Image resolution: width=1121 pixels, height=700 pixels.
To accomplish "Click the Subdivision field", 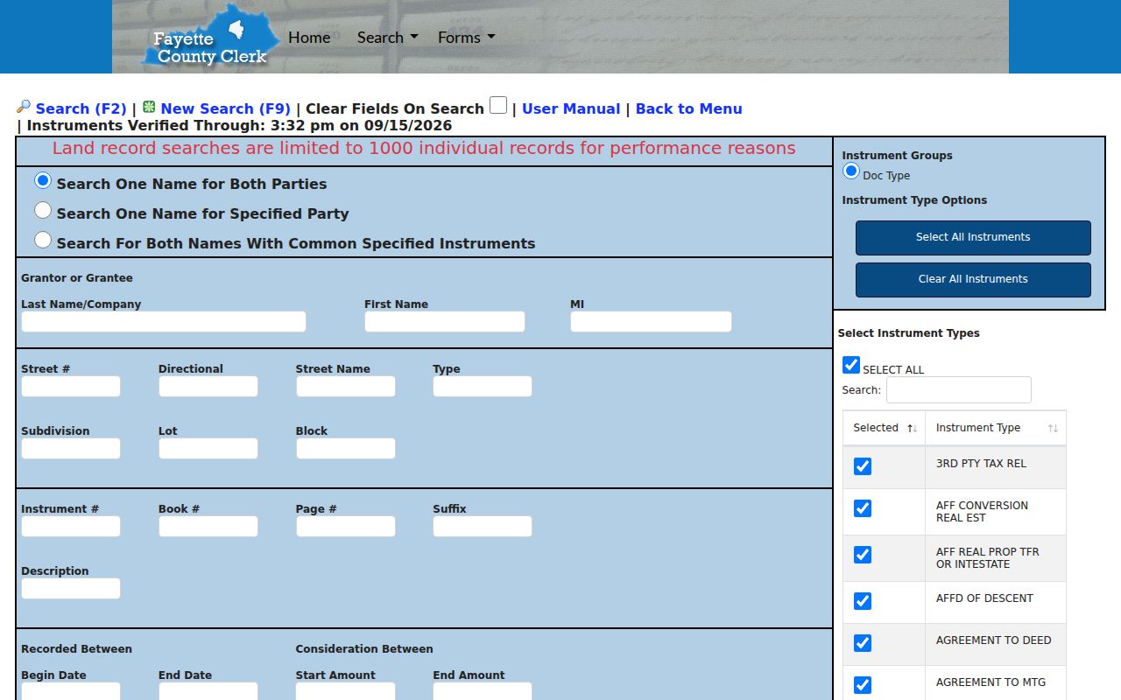I will tap(71, 448).
